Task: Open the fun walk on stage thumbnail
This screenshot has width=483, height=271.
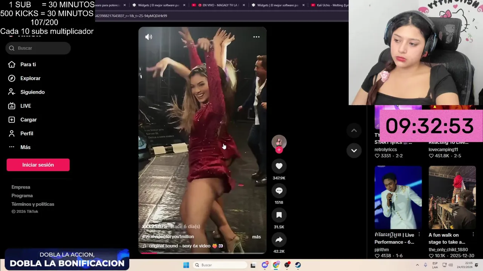Action: (452, 197)
